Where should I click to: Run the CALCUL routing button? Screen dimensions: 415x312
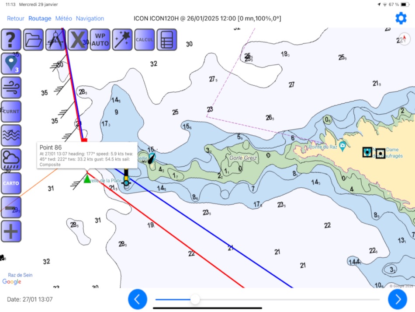pos(145,39)
